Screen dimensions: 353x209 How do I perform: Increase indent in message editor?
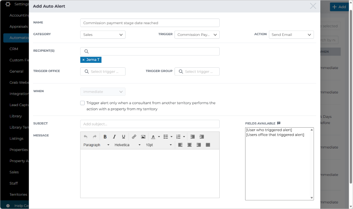(202, 137)
